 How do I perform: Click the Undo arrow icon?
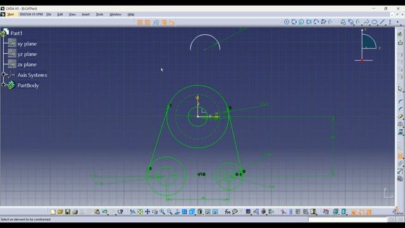tap(104, 212)
